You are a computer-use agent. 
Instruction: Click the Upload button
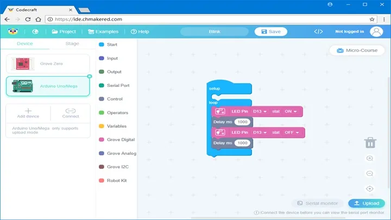pyautogui.click(x=366, y=203)
